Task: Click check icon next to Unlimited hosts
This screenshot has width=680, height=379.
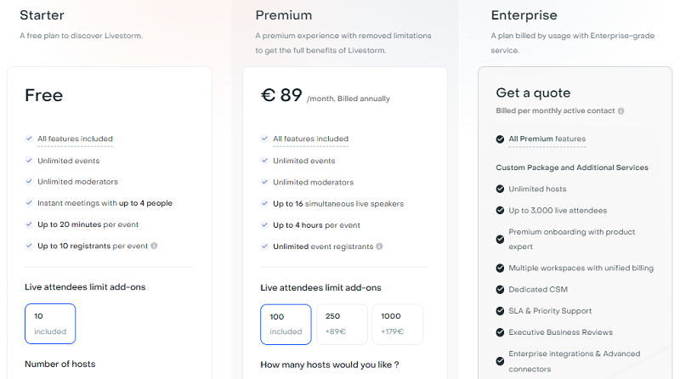Action: (500, 189)
